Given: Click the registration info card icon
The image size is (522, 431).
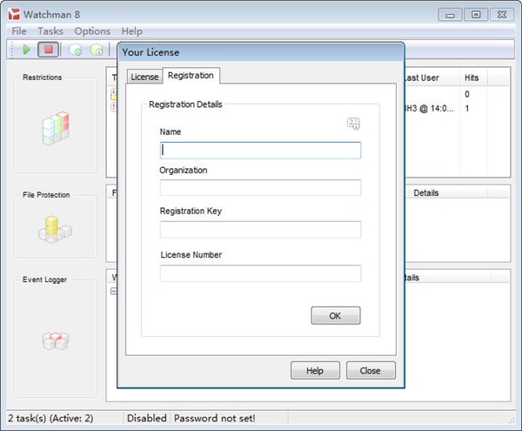Looking at the screenshot, I should (x=353, y=124).
